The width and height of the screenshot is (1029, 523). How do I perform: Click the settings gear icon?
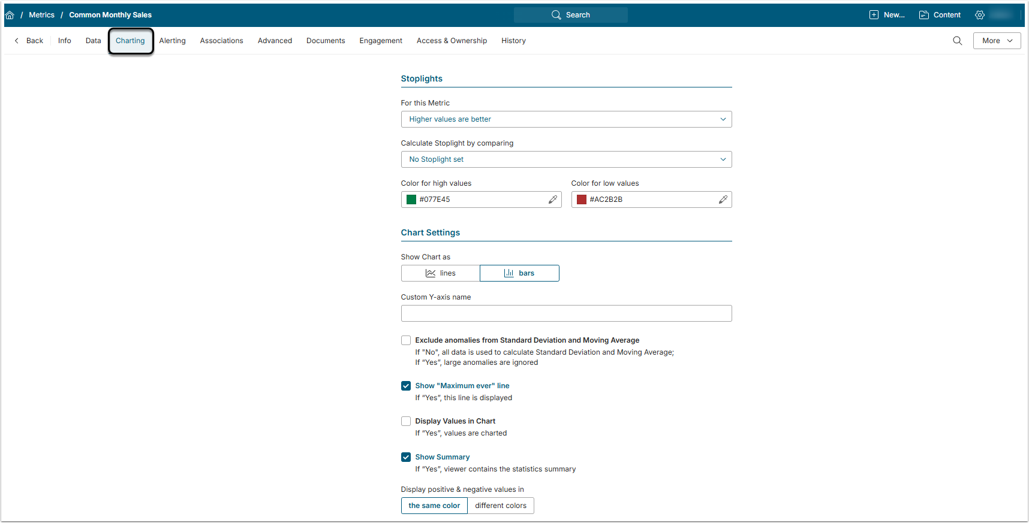(980, 15)
